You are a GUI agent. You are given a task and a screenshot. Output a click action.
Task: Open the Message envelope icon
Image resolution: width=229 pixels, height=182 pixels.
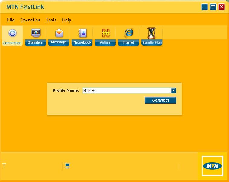[x=59, y=33]
